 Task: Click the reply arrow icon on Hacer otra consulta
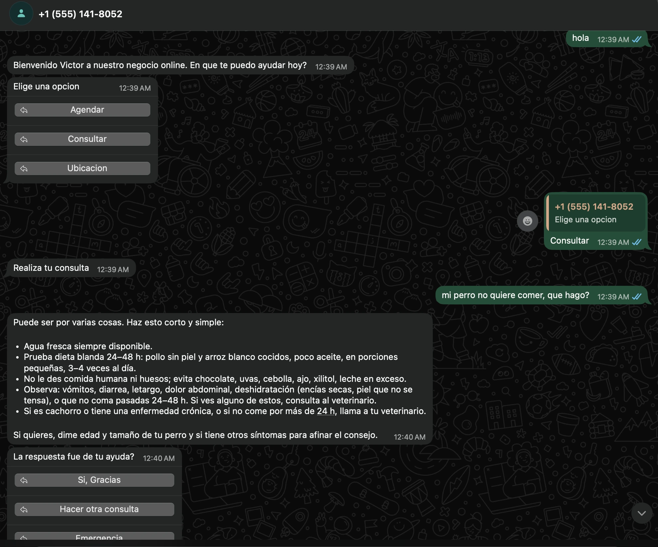(x=24, y=509)
